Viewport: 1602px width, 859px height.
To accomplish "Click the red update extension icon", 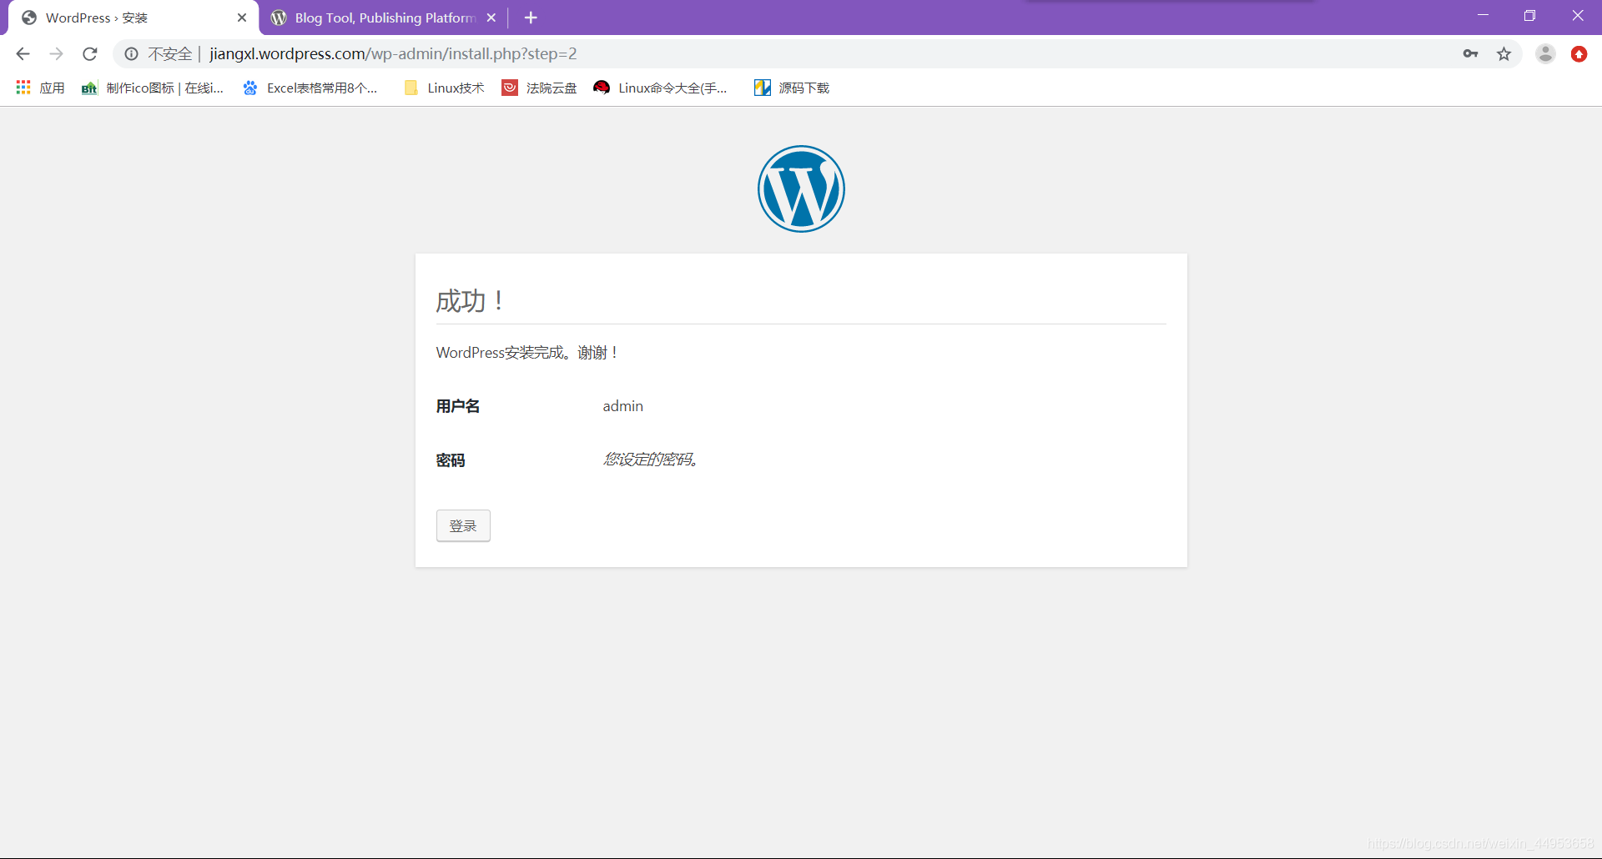I will 1579,54.
